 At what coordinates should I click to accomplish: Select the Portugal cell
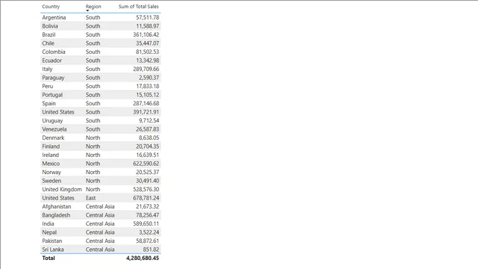(52, 95)
